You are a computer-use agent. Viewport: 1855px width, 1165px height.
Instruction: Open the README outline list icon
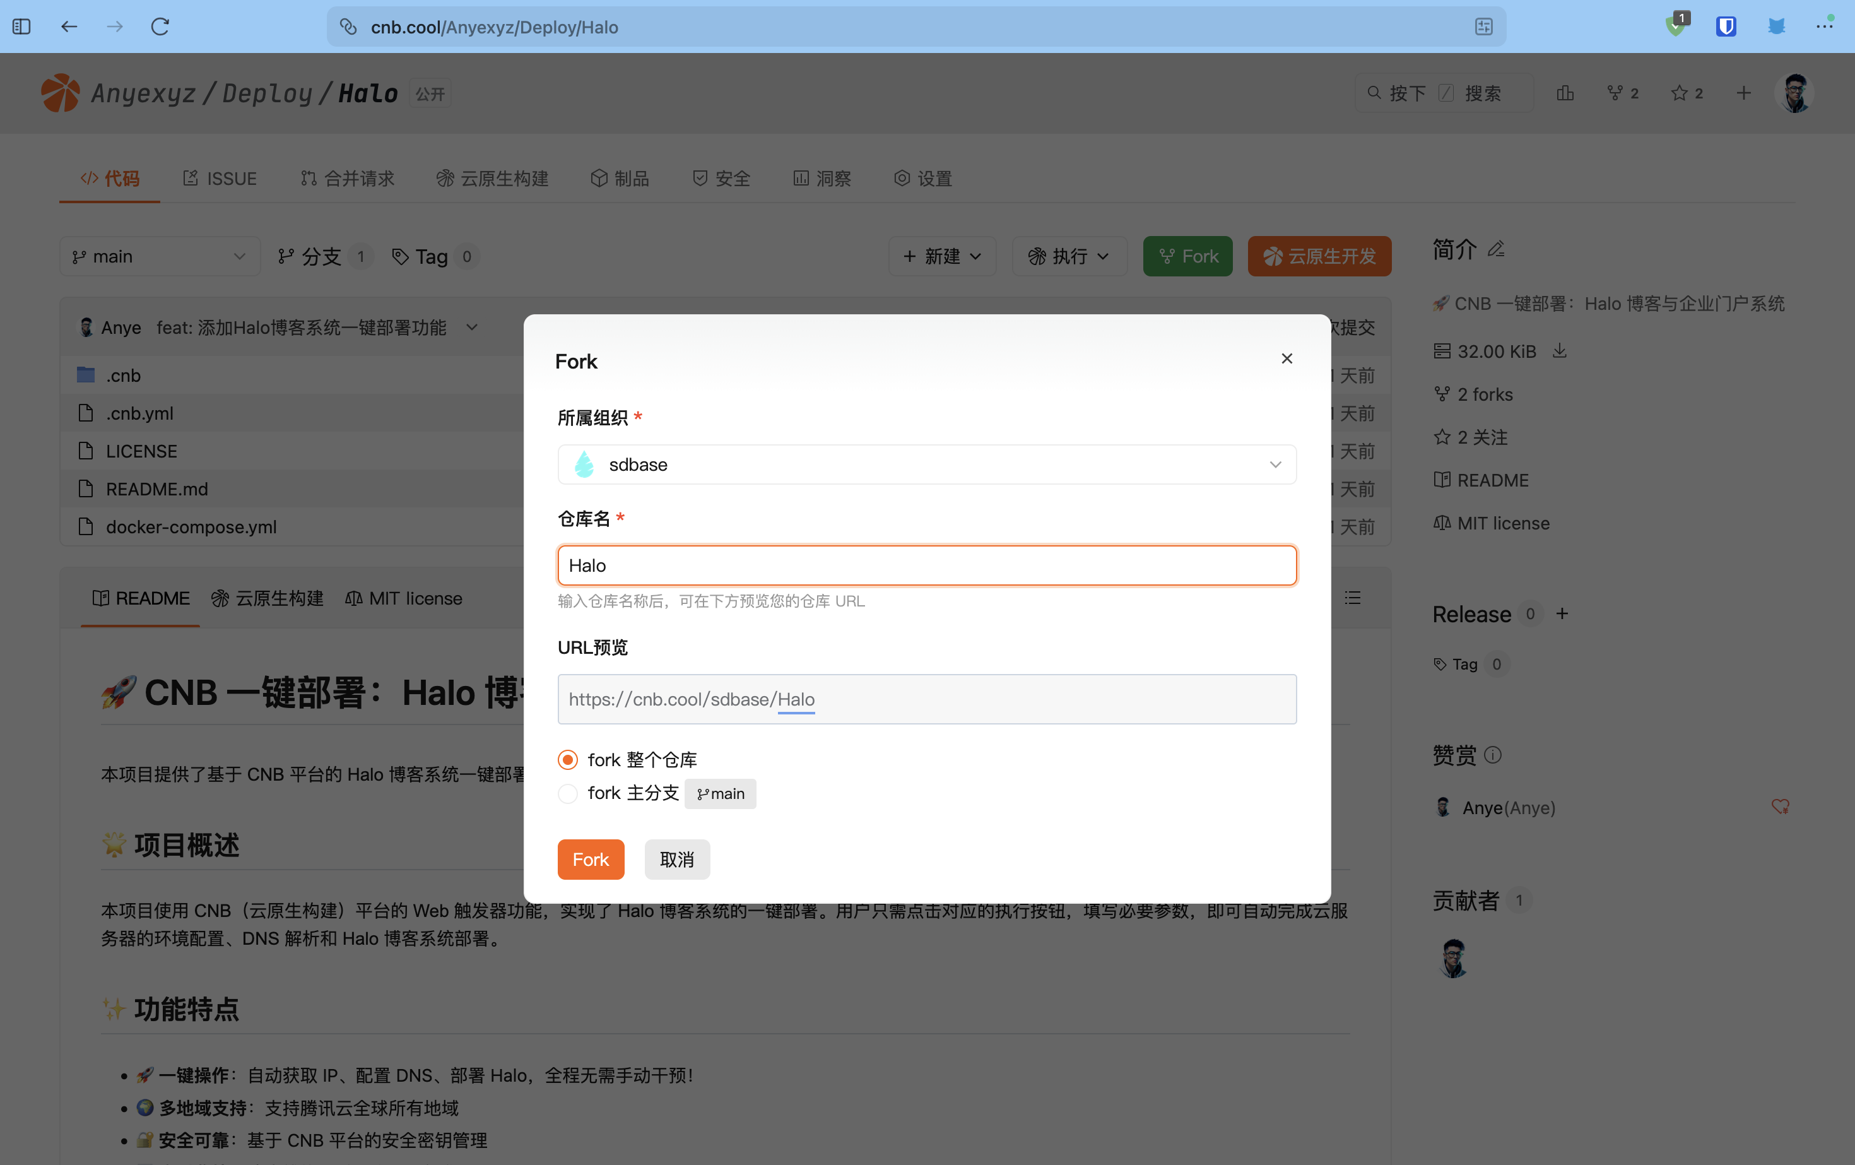pyautogui.click(x=1353, y=598)
